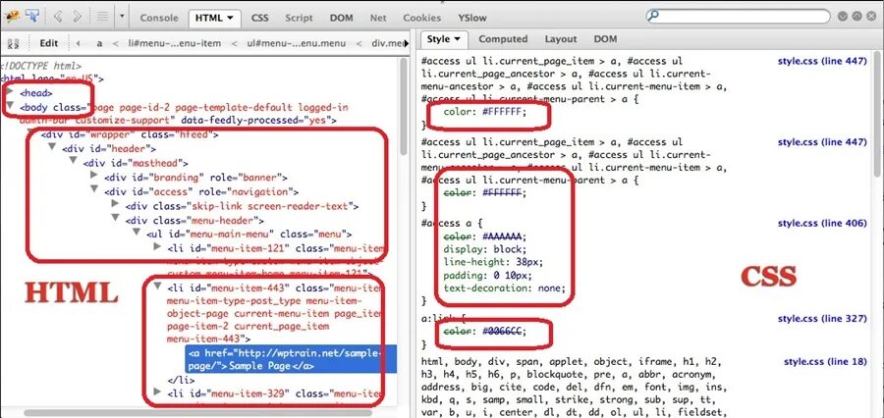Select the 'a' breadcrumb element
Screen dimensions: 884x418
click(x=99, y=43)
